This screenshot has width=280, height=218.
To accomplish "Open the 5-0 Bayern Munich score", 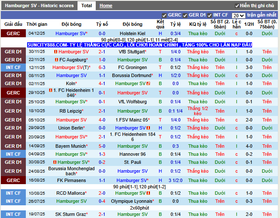I will pyautogui.click(x=102, y=146).
